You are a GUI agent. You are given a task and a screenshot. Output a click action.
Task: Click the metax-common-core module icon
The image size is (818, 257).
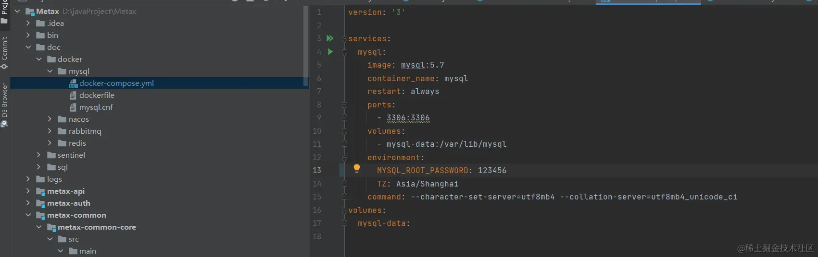pyautogui.click(x=51, y=227)
